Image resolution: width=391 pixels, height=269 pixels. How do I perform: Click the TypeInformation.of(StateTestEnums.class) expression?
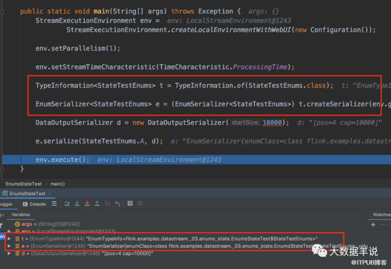pyautogui.click(x=252, y=86)
